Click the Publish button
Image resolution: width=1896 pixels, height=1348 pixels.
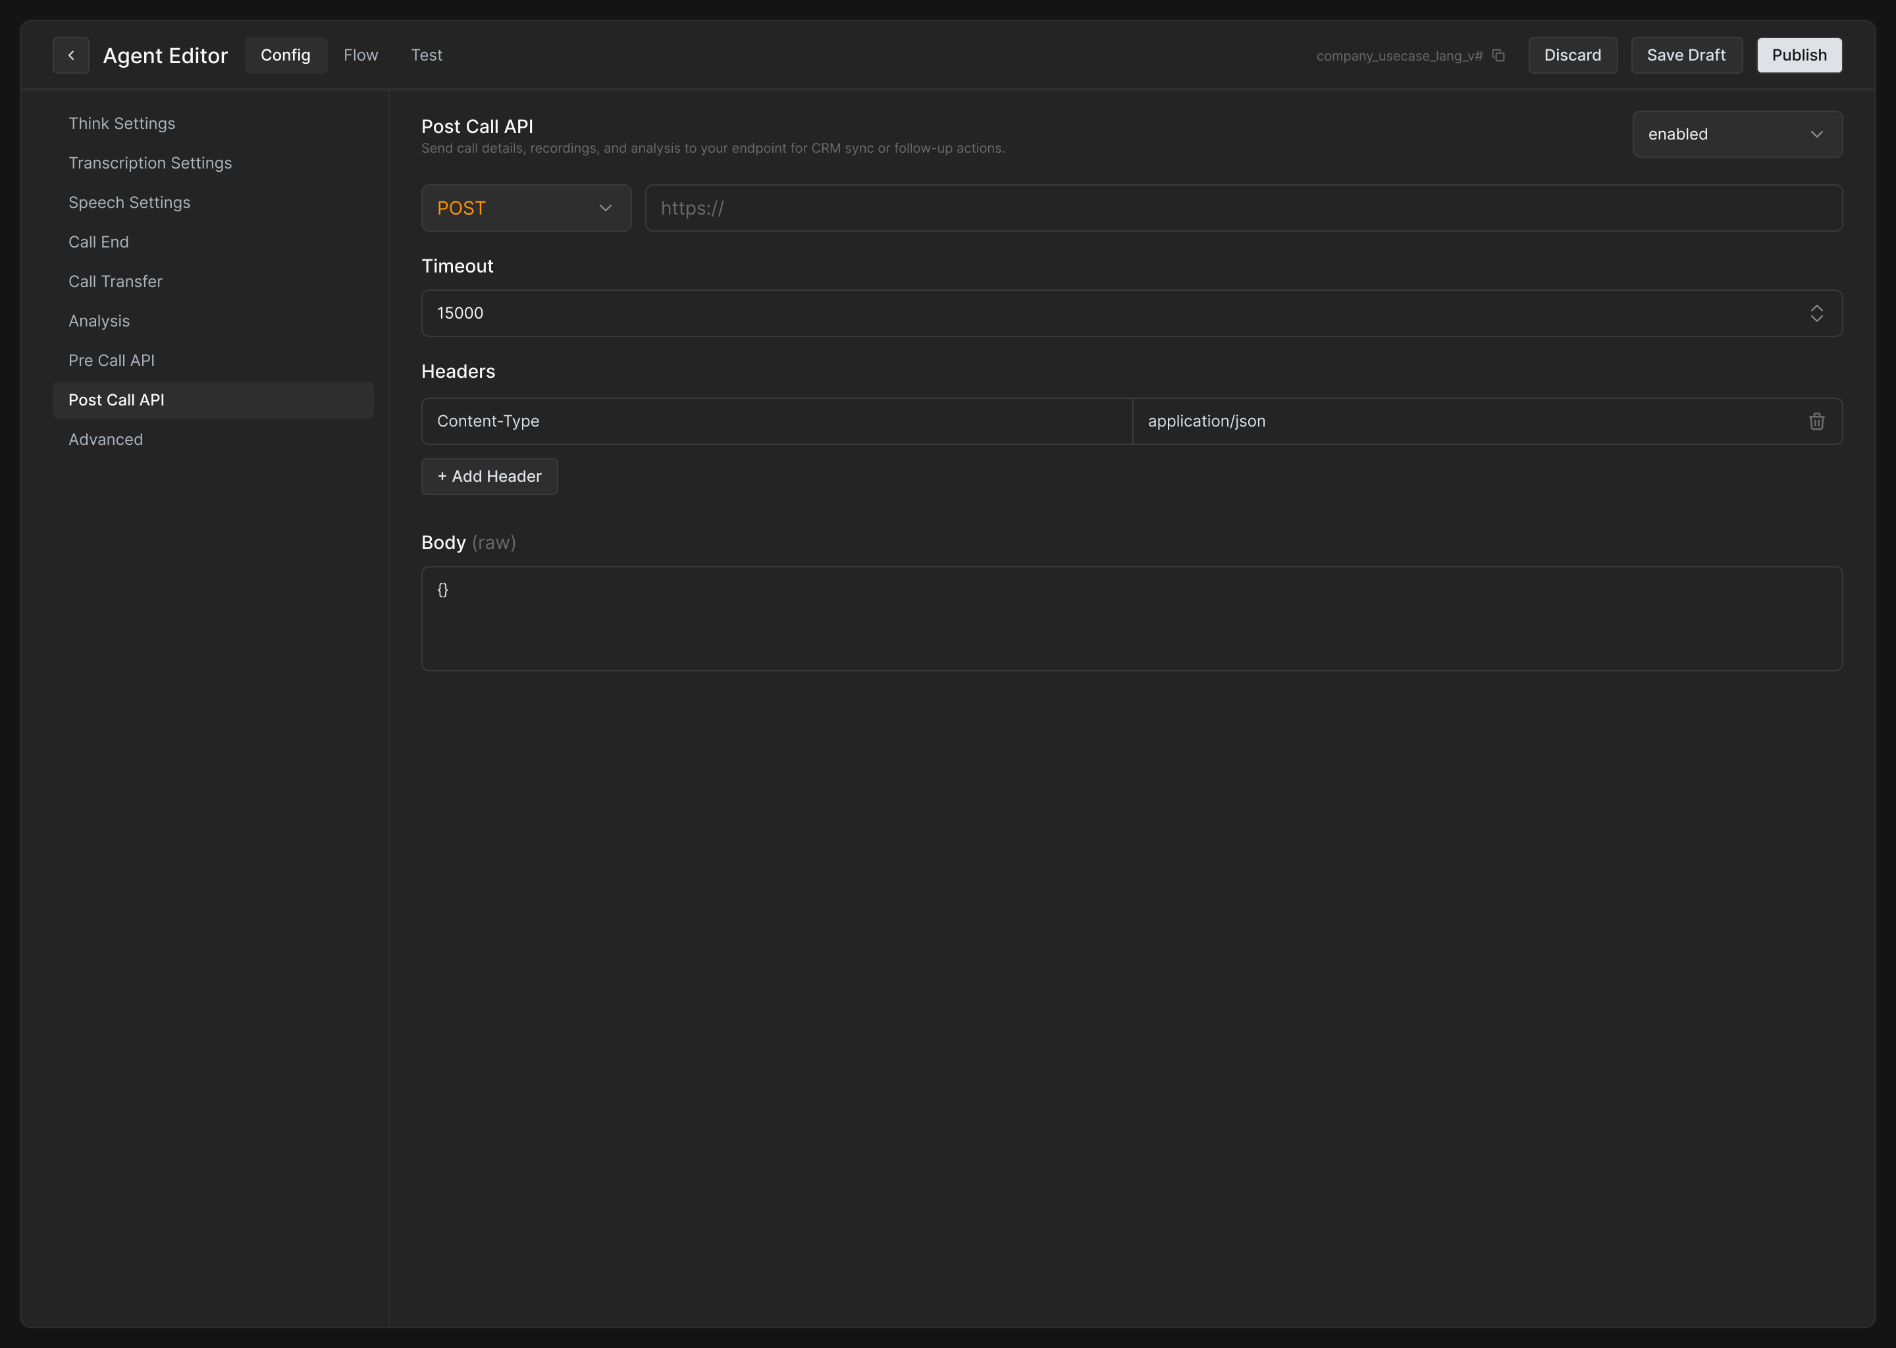pos(1799,55)
